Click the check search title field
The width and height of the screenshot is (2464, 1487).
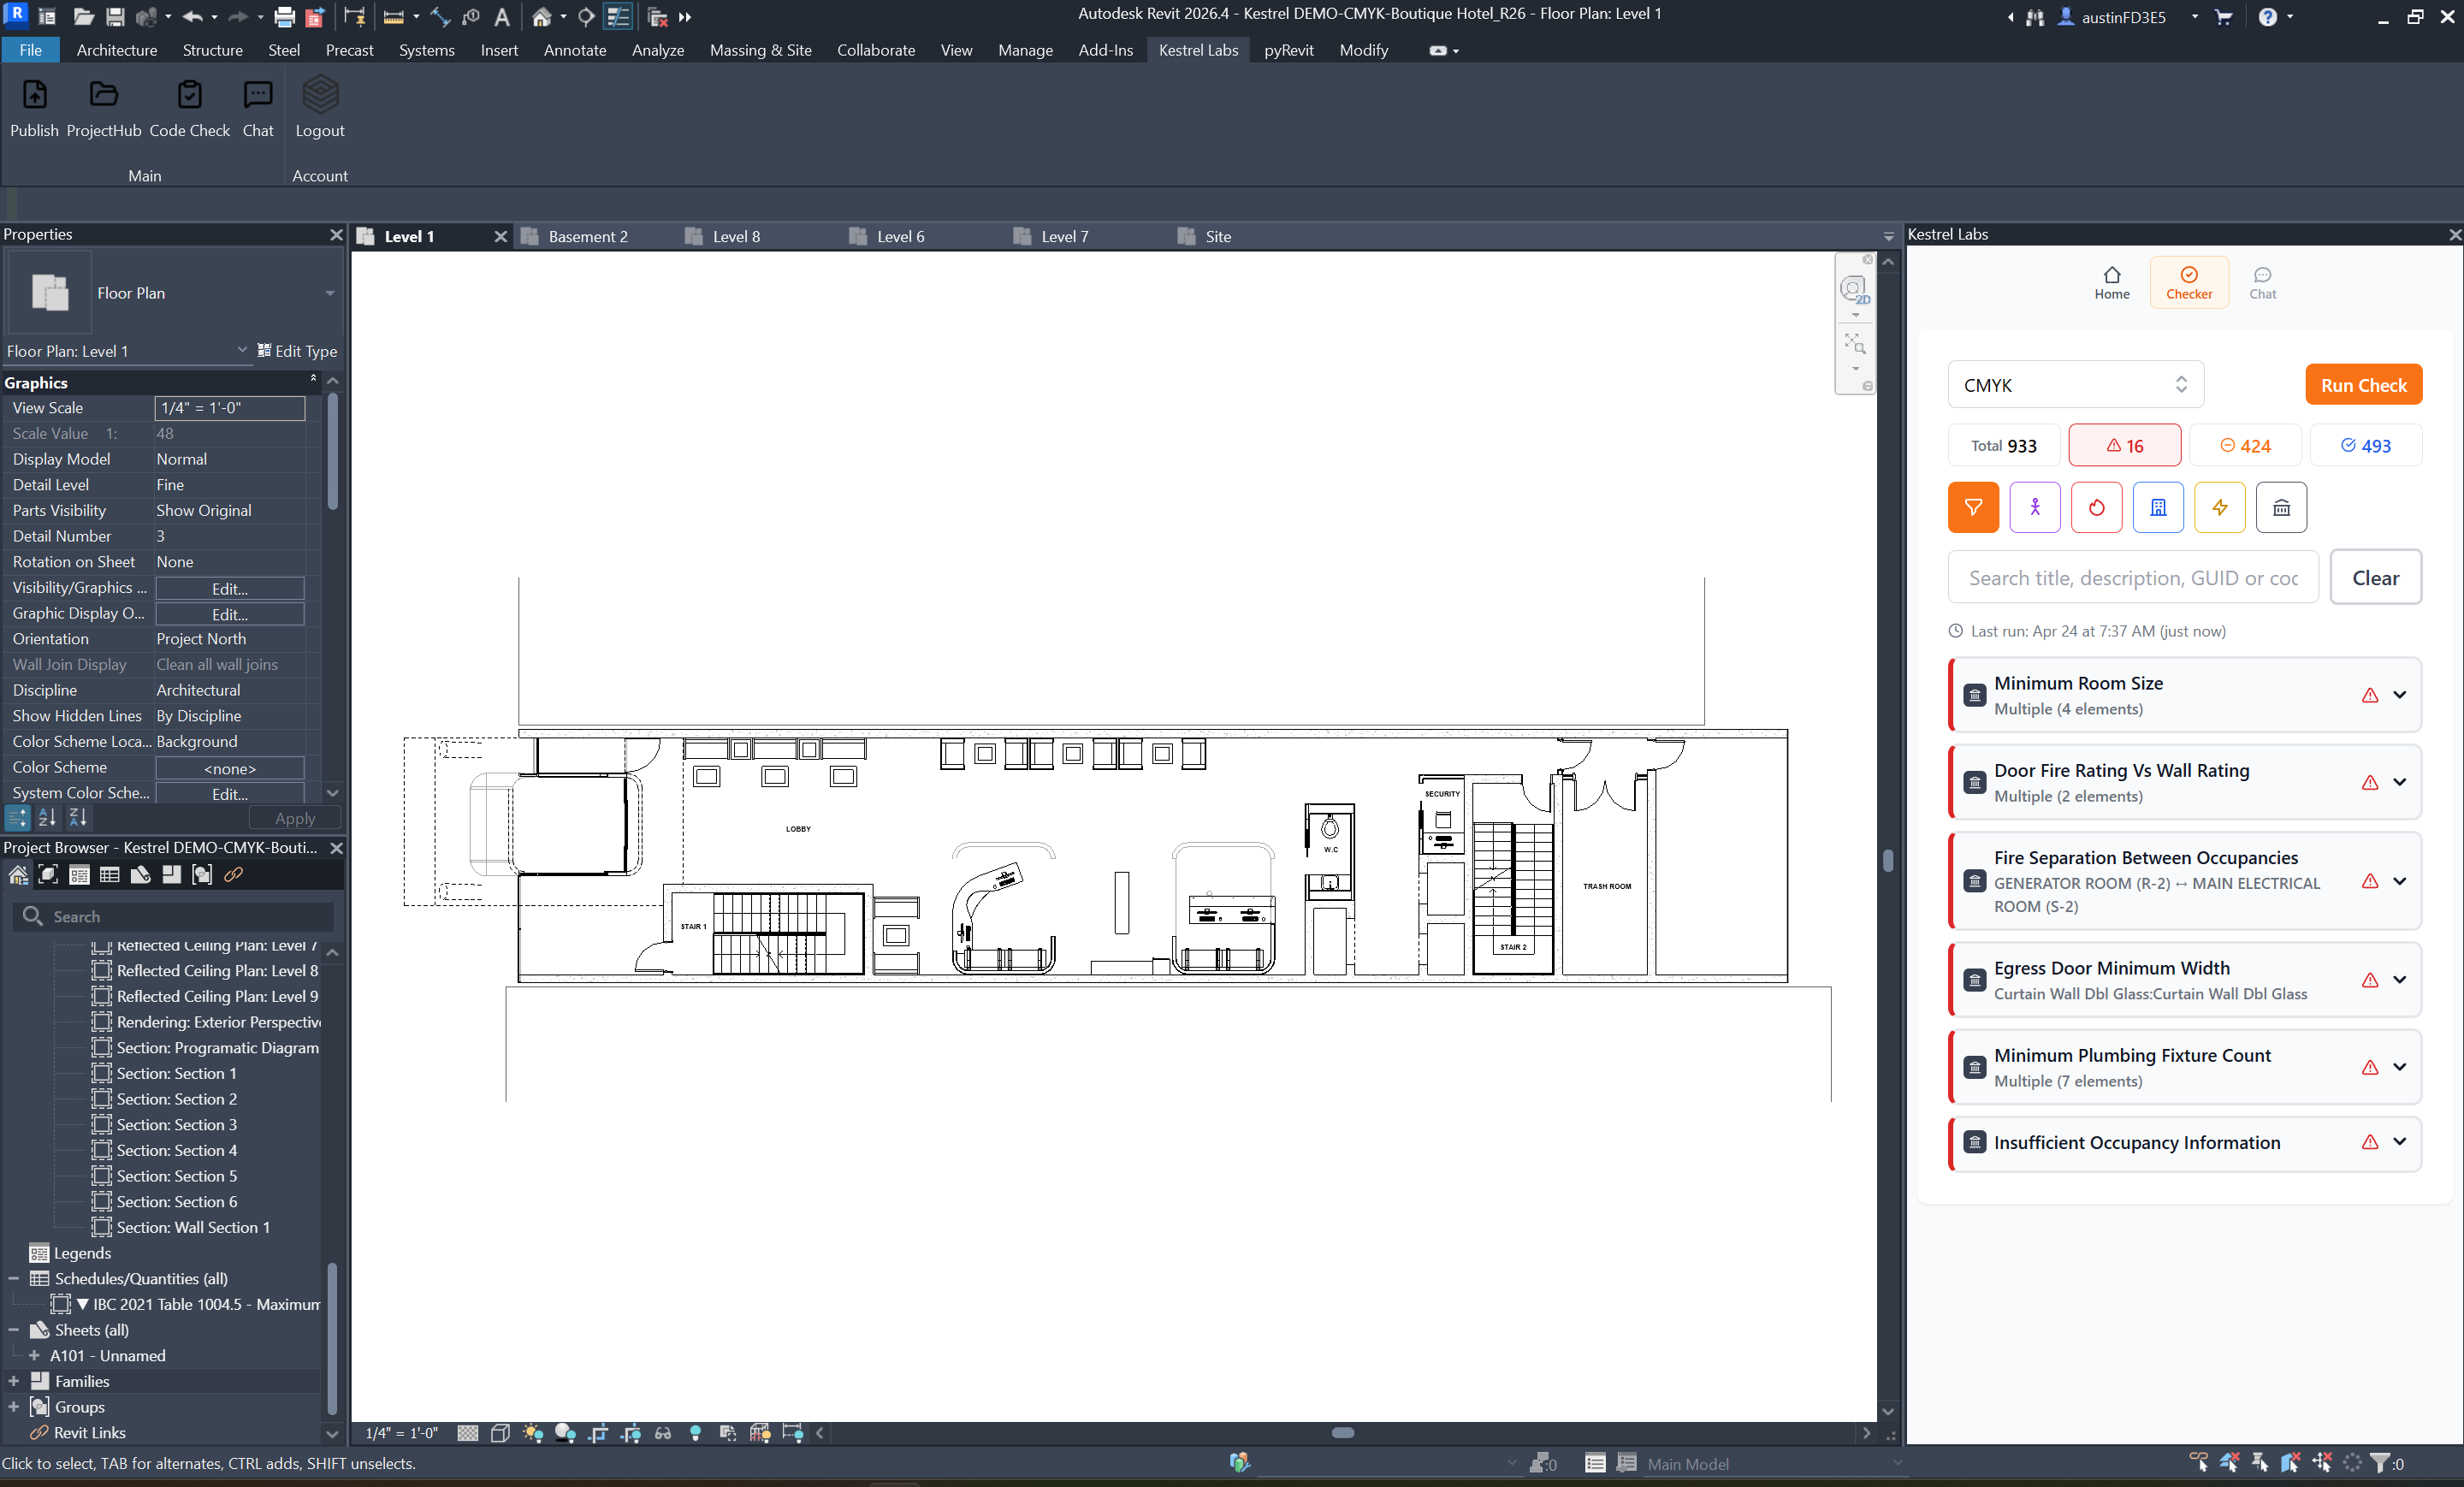click(x=2133, y=577)
